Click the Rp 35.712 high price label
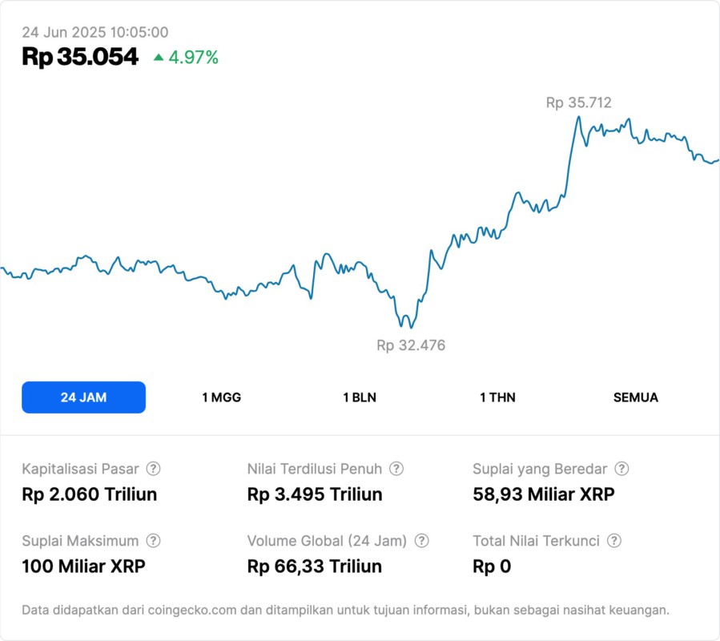The height and width of the screenshot is (641, 720). click(578, 103)
